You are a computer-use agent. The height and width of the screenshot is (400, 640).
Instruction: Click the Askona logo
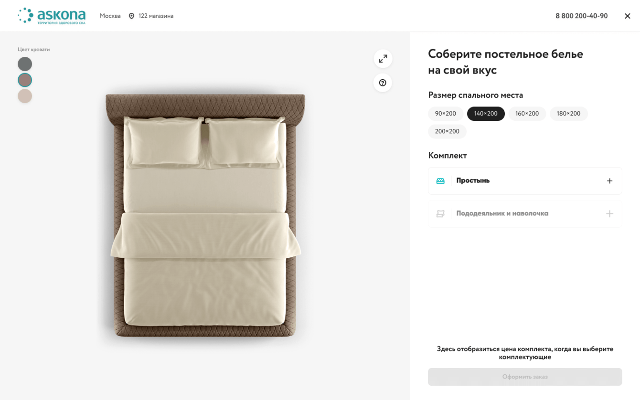coord(52,16)
